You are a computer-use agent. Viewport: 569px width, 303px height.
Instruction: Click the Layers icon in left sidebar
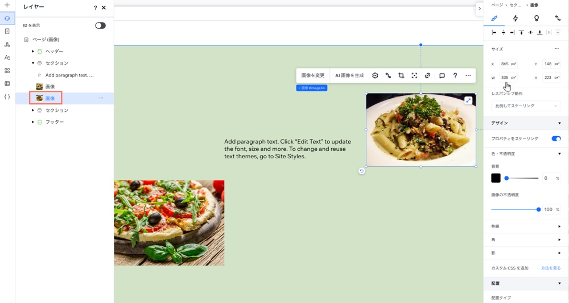coord(7,18)
